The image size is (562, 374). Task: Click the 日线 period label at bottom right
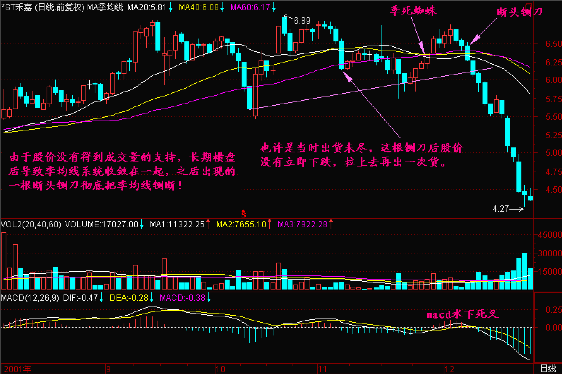click(548, 369)
